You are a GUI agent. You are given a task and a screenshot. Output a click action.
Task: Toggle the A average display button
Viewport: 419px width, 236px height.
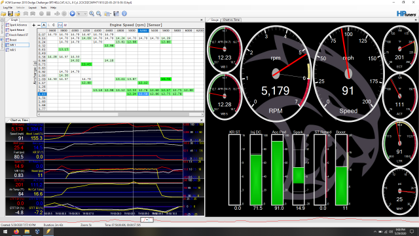pyautogui.click(x=44, y=25)
